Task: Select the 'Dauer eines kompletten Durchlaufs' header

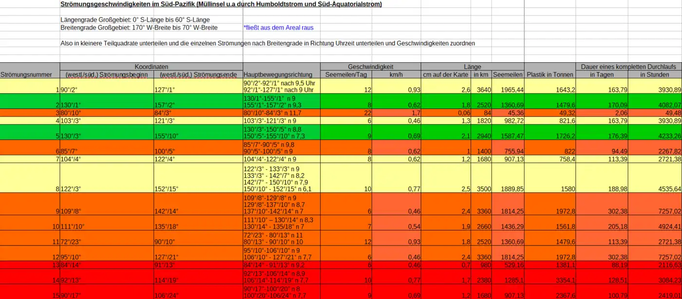Action: (x=628, y=67)
